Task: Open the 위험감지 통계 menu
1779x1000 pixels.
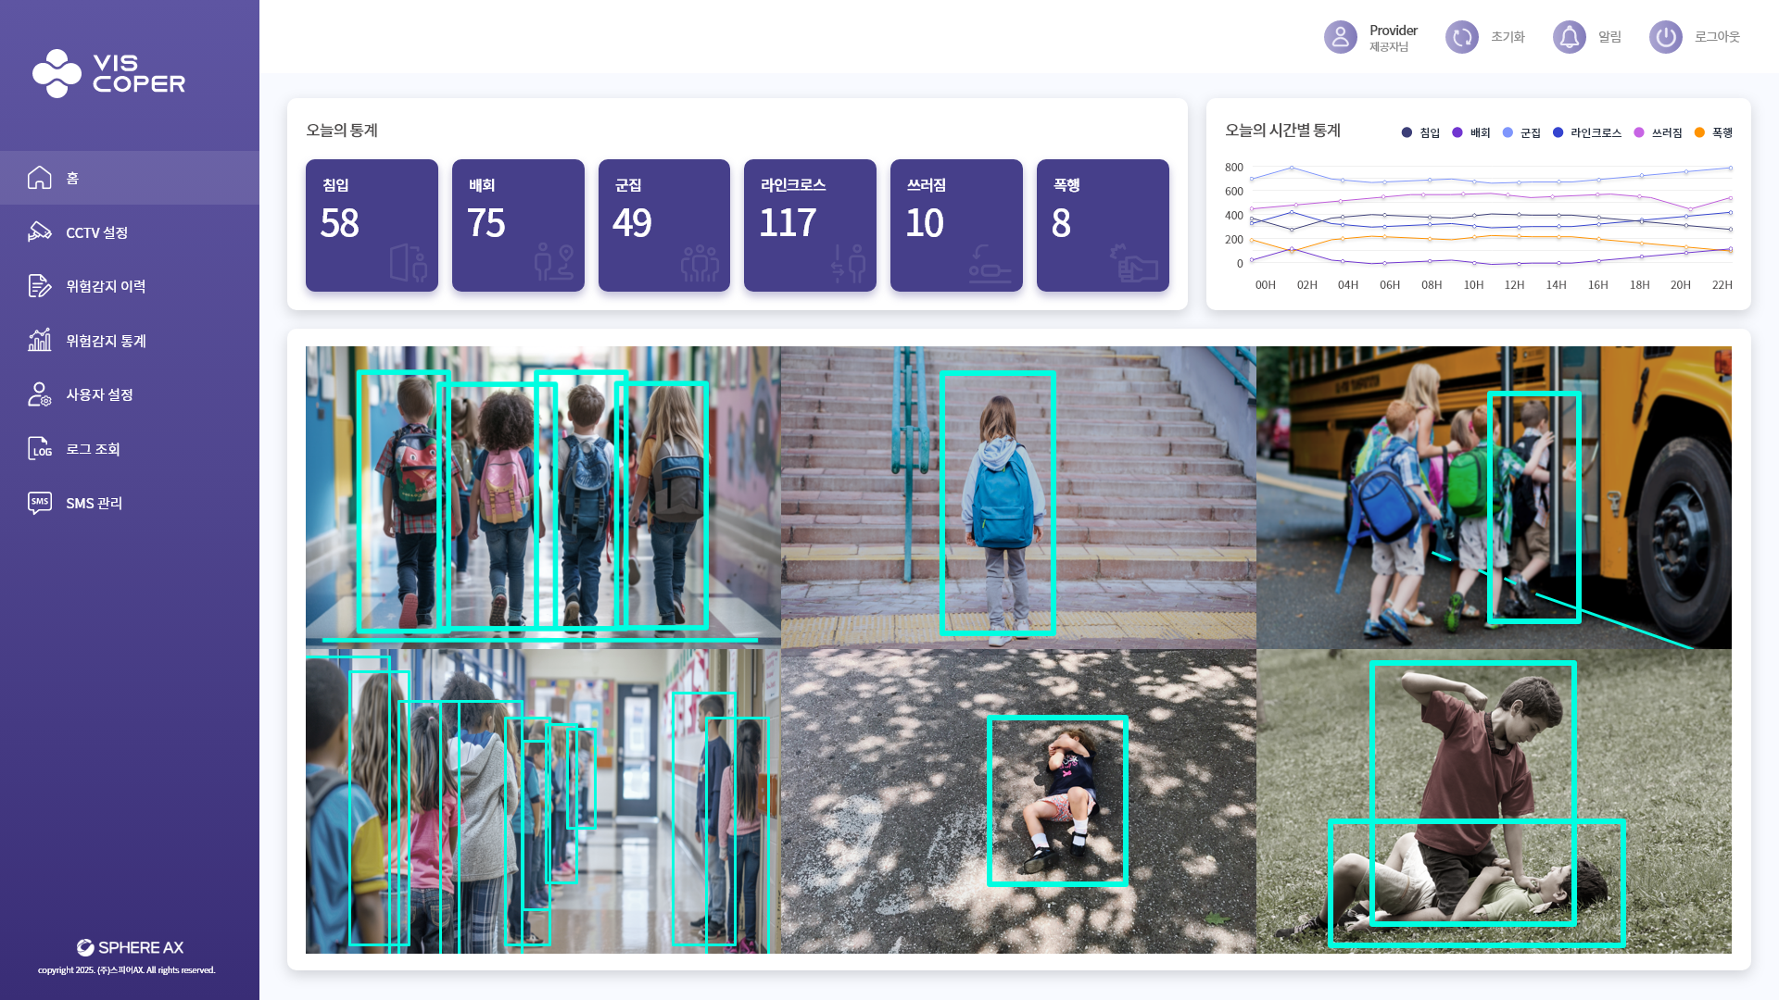Action: tap(106, 341)
